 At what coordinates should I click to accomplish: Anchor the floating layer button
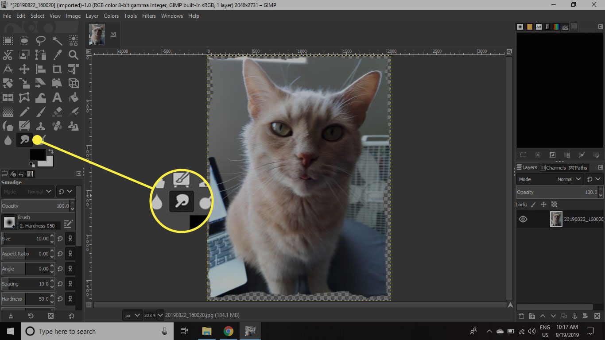574,316
